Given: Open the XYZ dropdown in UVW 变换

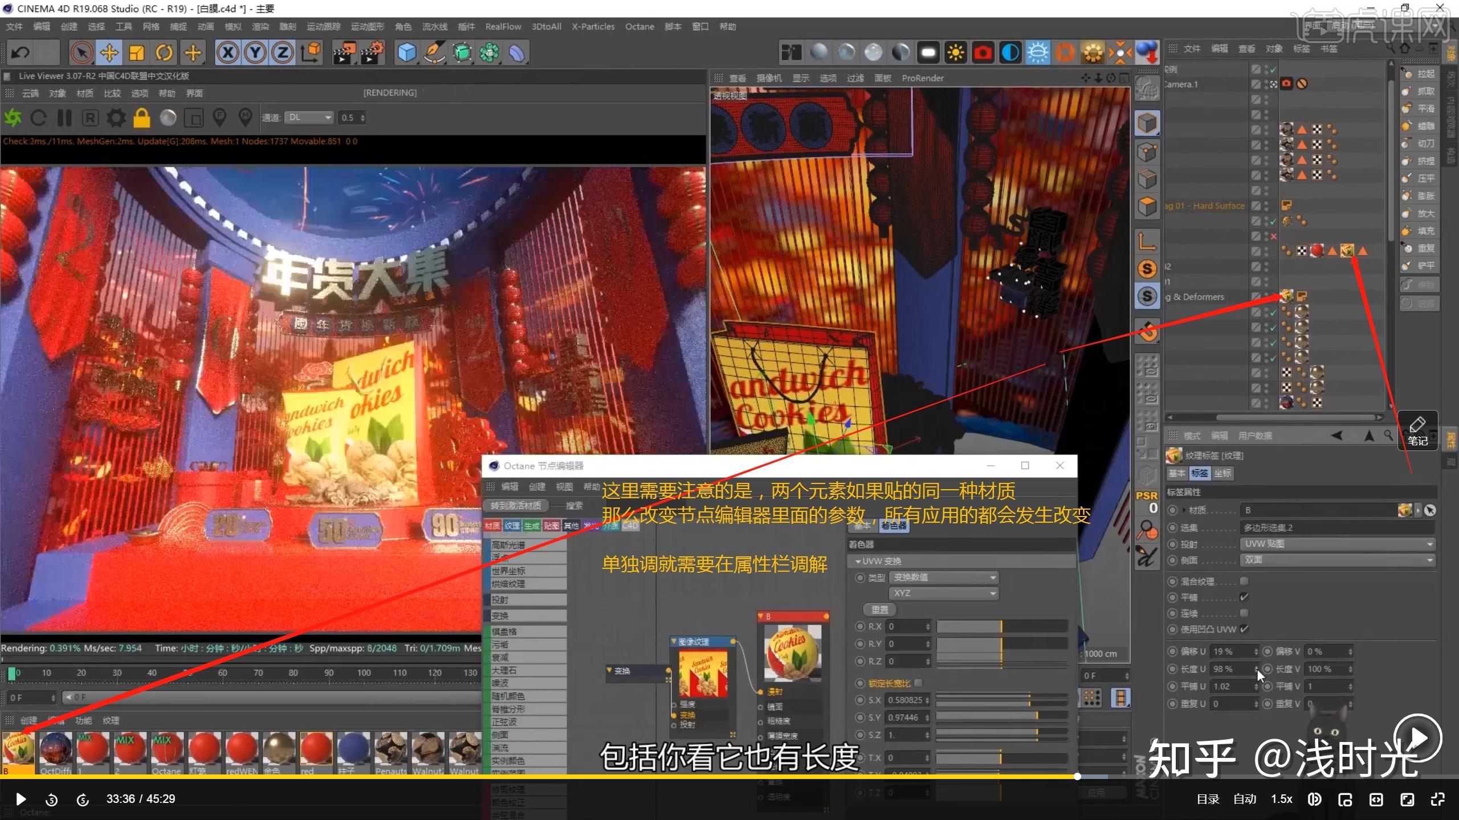Looking at the screenshot, I should 943,593.
